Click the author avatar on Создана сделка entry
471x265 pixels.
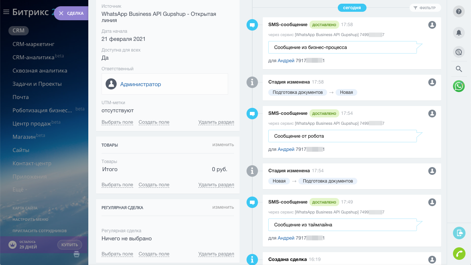click(432, 259)
